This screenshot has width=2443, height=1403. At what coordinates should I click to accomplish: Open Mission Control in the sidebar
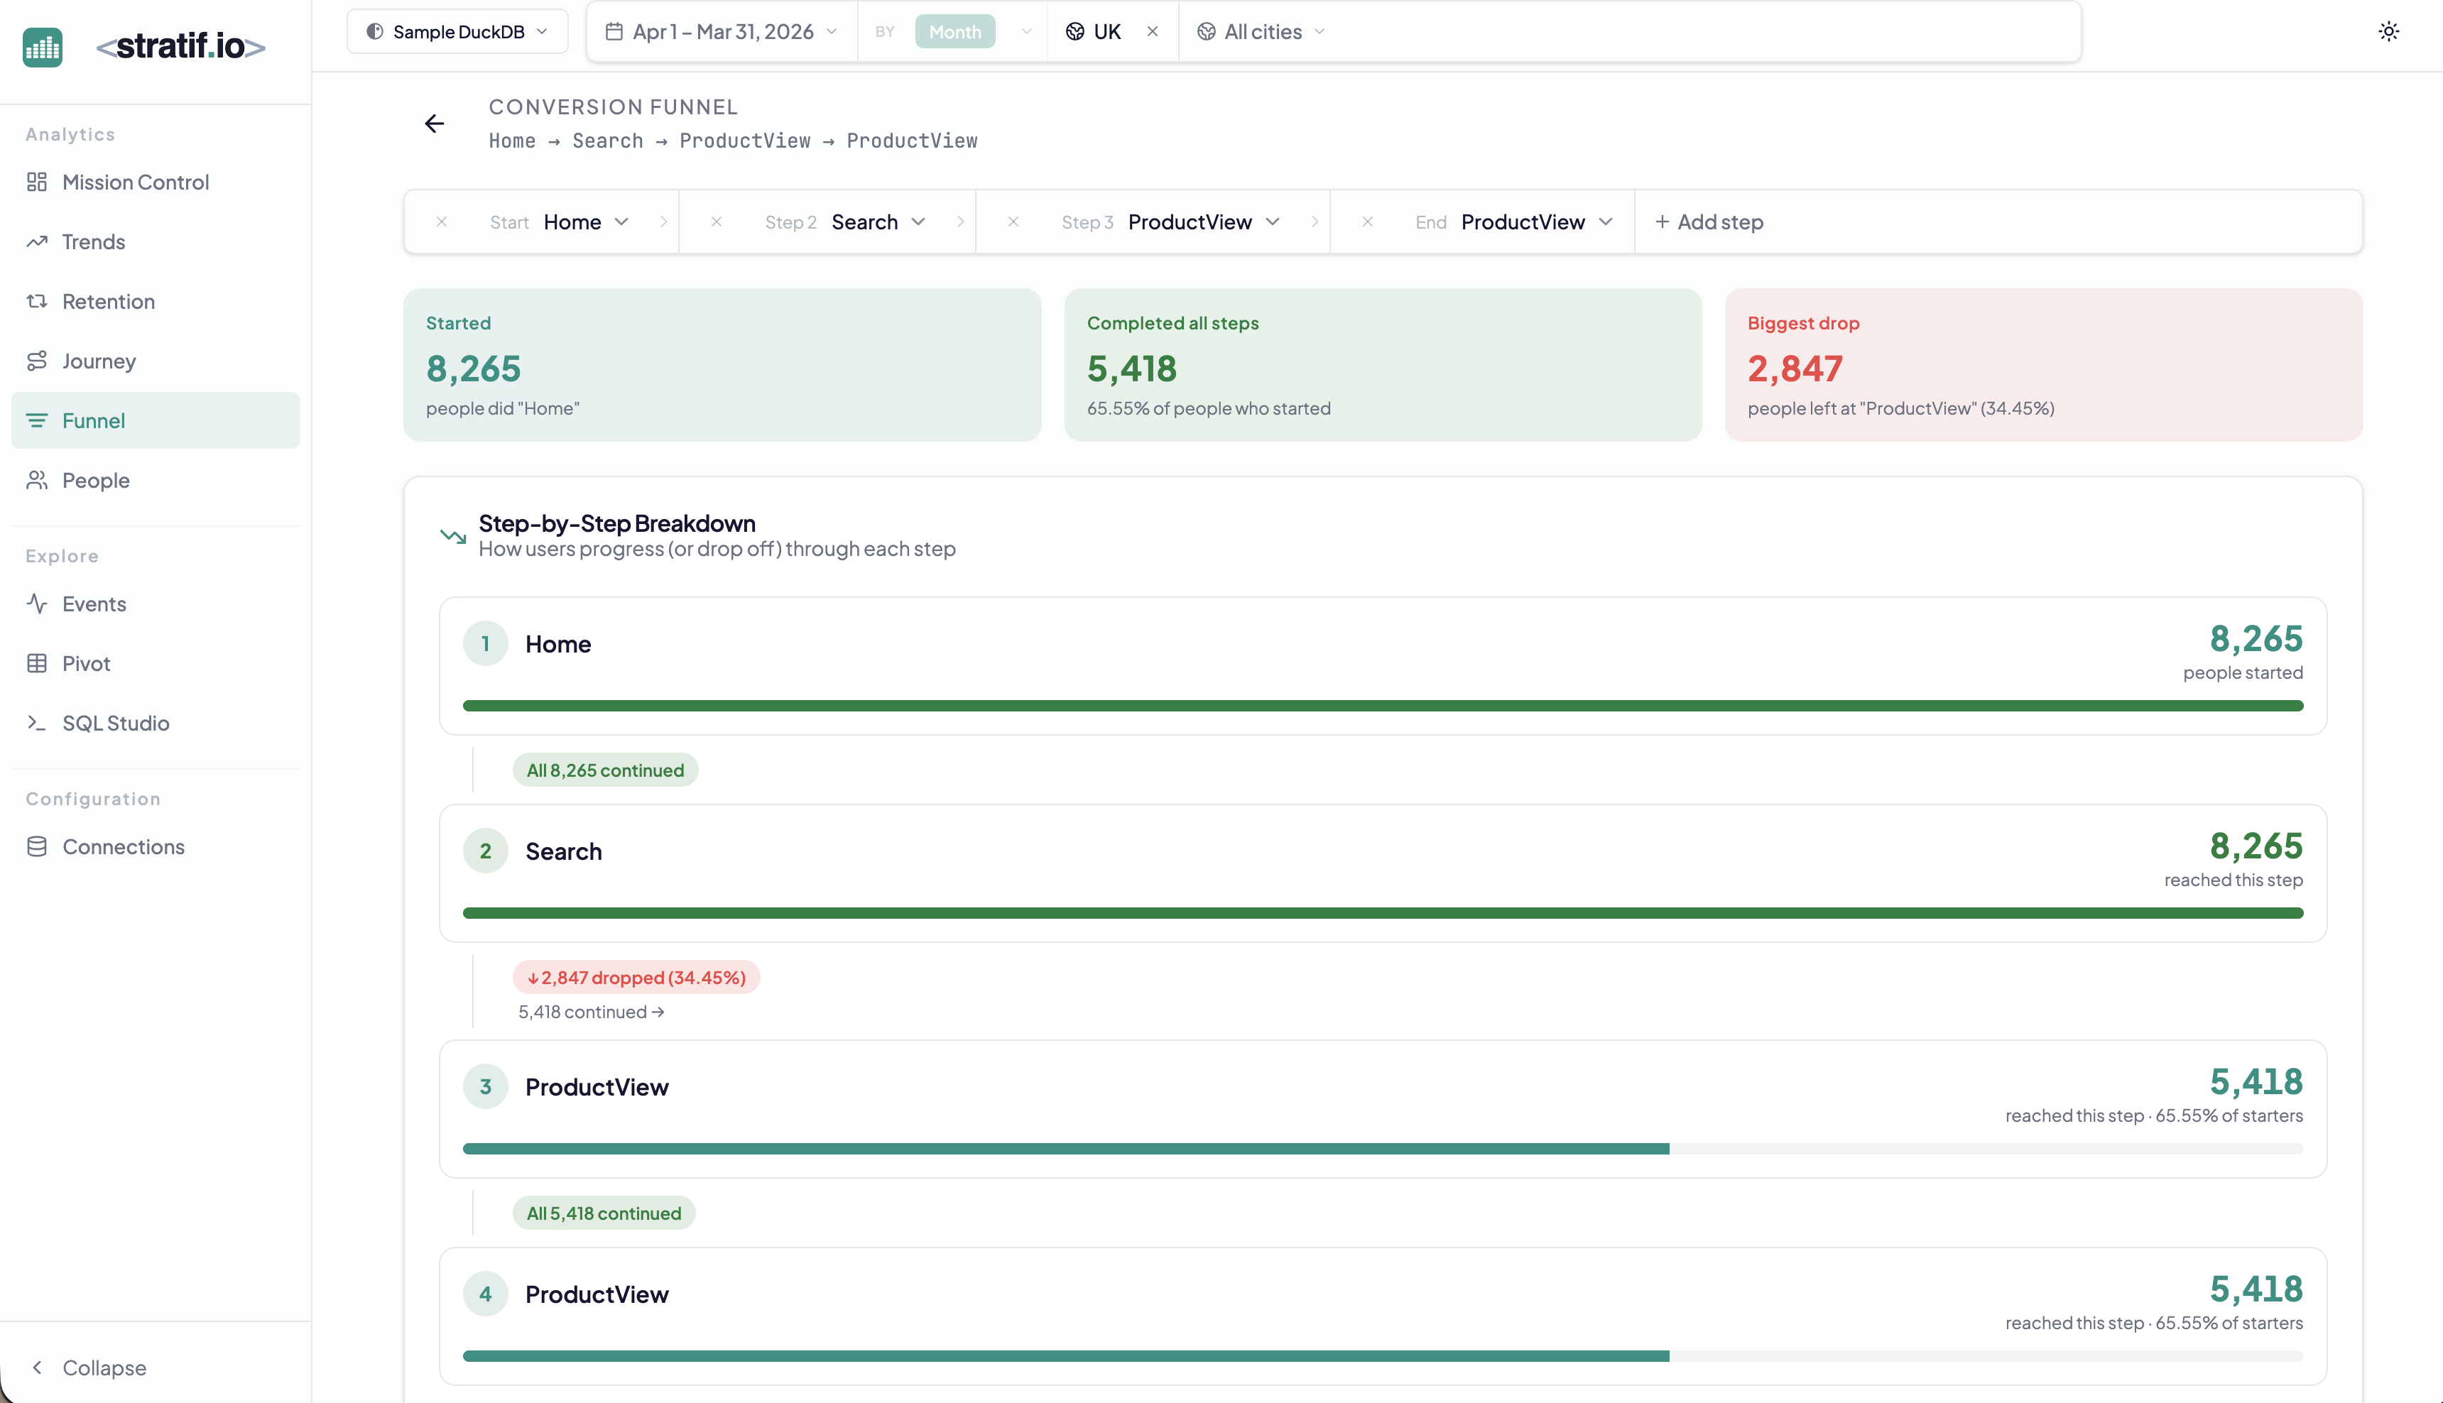[x=155, y=182]
